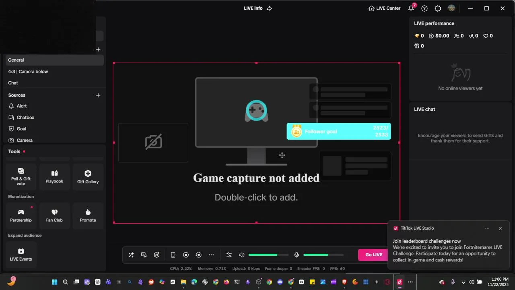Open the Partnership tool
The image size is (515, 290).
click(x=21, y=216)
